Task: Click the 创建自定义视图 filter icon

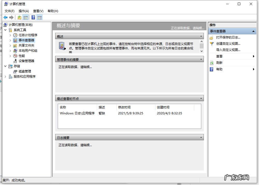Action: click(212, 43)
